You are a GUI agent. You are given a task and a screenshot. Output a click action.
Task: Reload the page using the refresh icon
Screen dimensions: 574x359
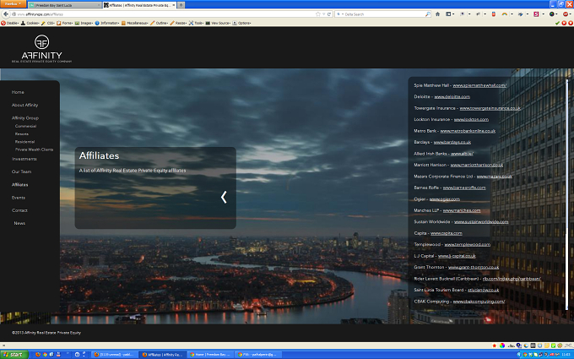pos(329,14)
